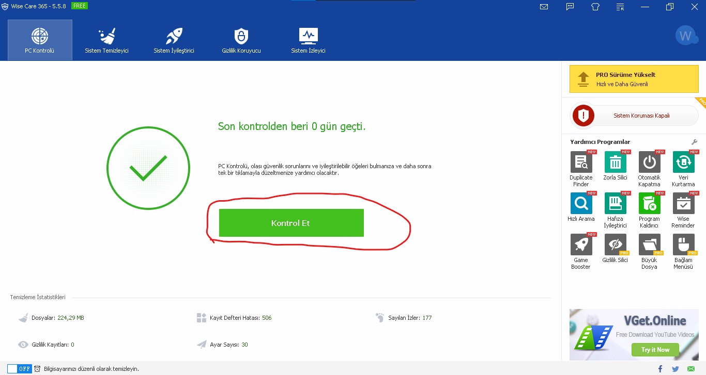
Task: Go to the Sistem İyileştirici tab
Action: [x=174, y=40]
